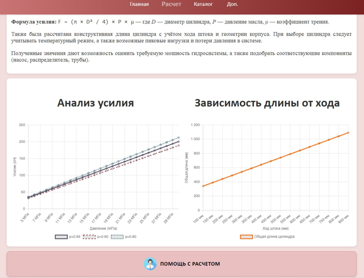Open the Каталог menu item
The height and width of the screenshot is (278, 364).
[x=203, y=4]
